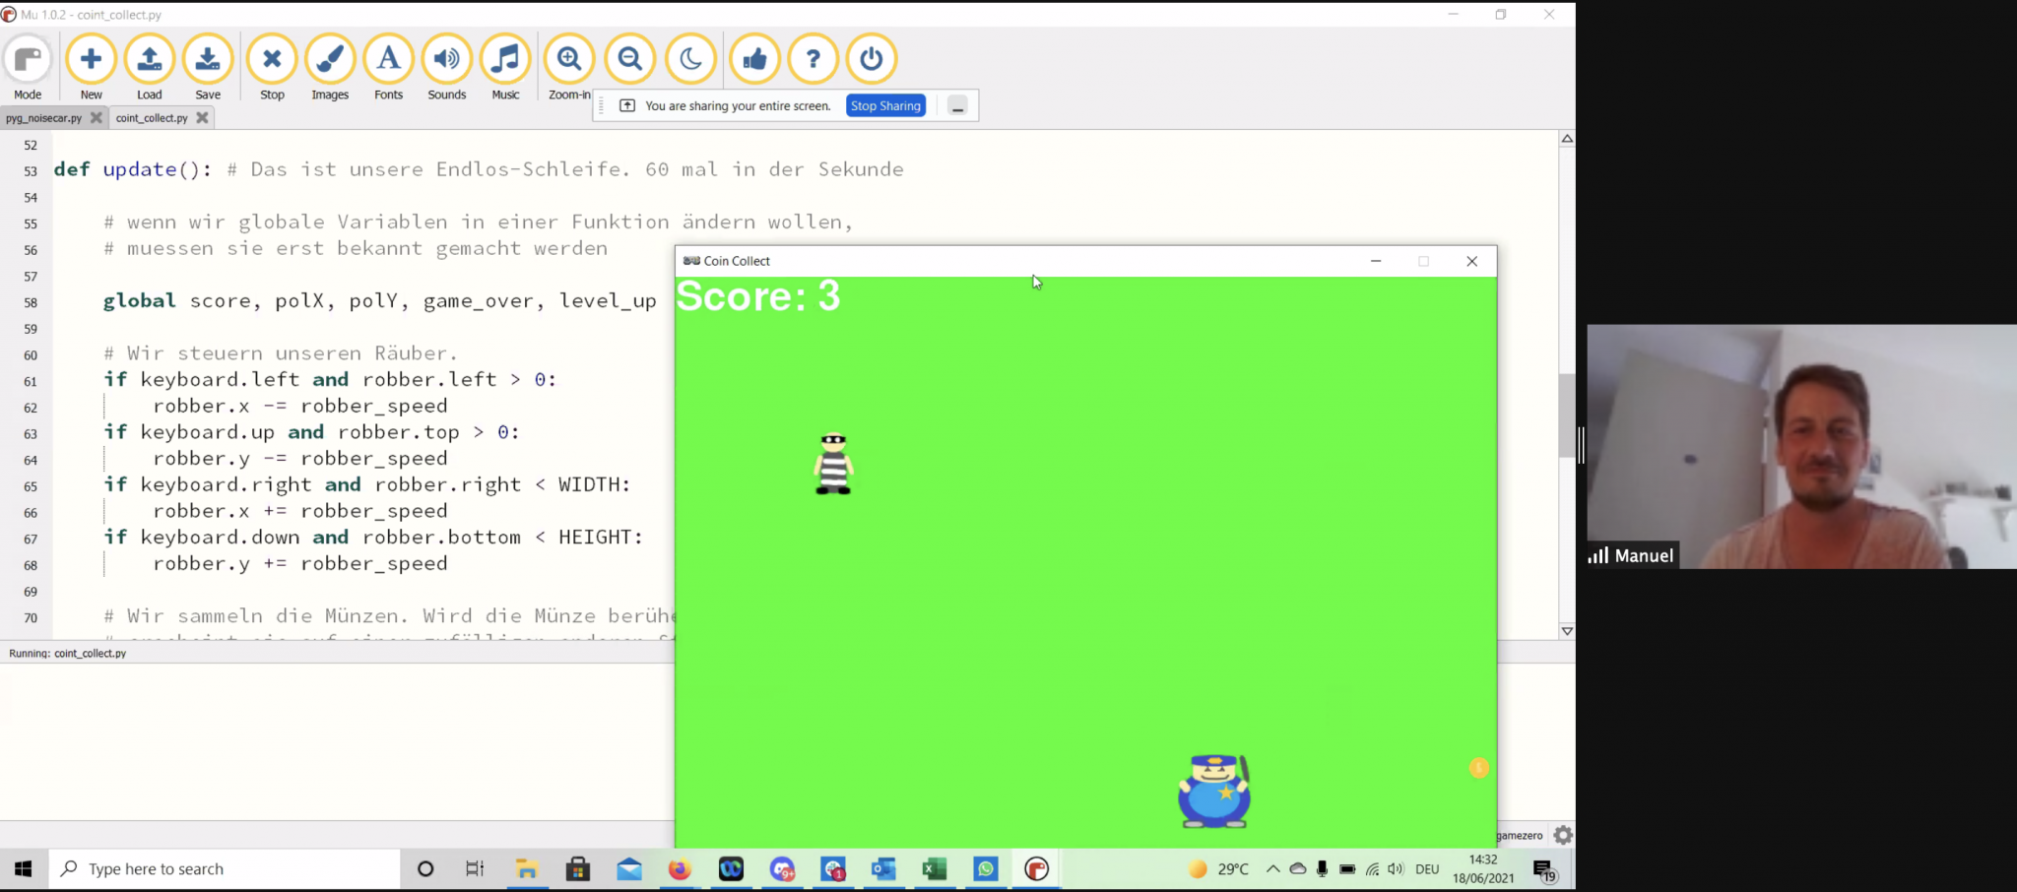Image resolution: width=2017 pixels, height=892 pixels.
Task: Stop the running Coin Collect game
Action: 272,59
